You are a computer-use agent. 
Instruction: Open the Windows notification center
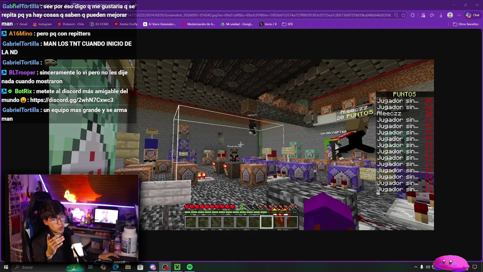coord(475,267)
